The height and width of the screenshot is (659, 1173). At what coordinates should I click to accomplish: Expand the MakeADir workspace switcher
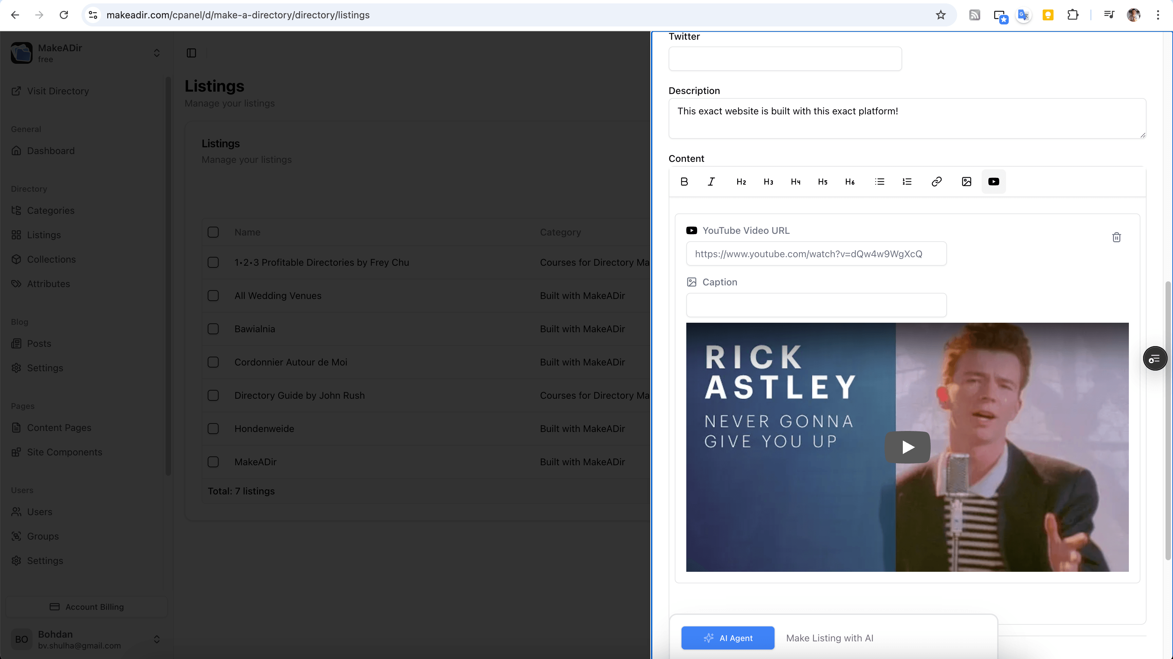[157, 53]
